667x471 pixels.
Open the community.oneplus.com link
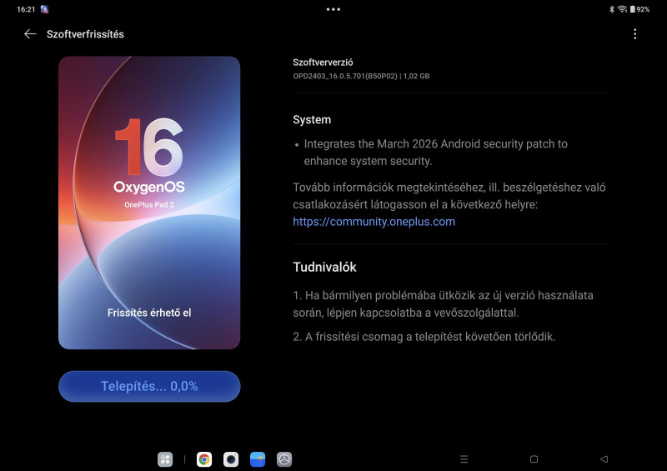(374, 222)
